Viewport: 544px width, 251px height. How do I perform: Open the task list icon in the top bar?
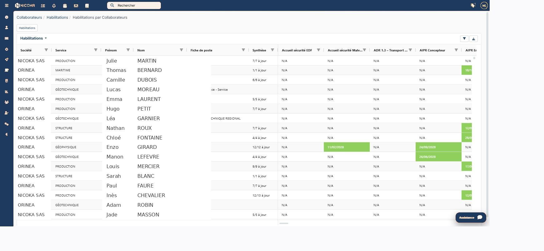[x=43, y=6]
